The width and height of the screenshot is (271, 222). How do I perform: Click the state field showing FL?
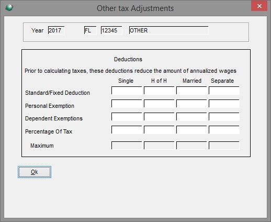coord(90,30)
